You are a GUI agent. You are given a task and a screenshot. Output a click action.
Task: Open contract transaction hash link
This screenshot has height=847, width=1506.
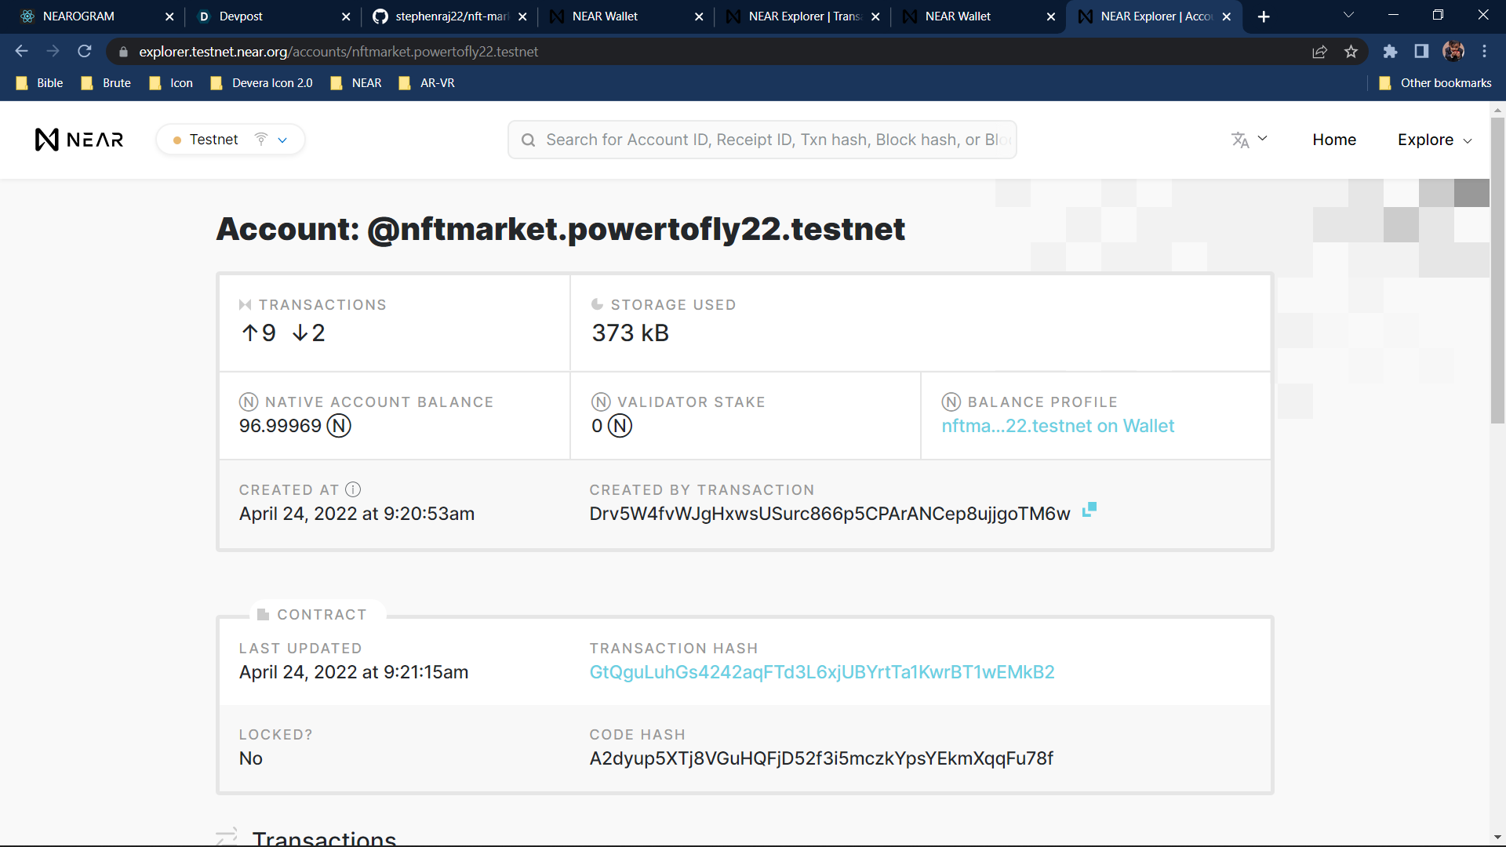point(821,672)
